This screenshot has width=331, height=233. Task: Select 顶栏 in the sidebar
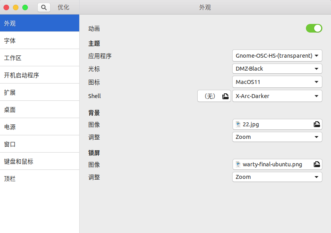point(40,179)
